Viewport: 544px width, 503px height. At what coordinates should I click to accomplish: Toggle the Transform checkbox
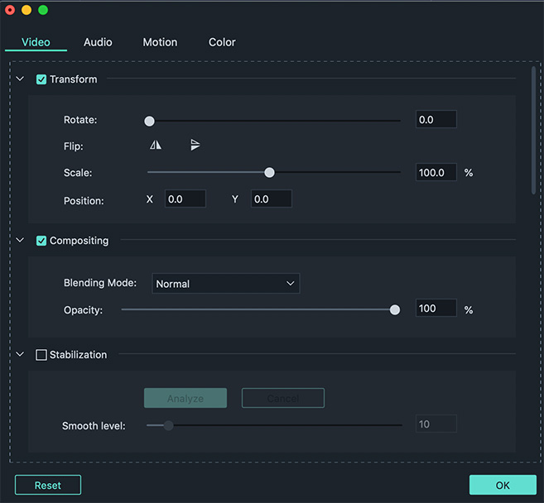point(41,79)
